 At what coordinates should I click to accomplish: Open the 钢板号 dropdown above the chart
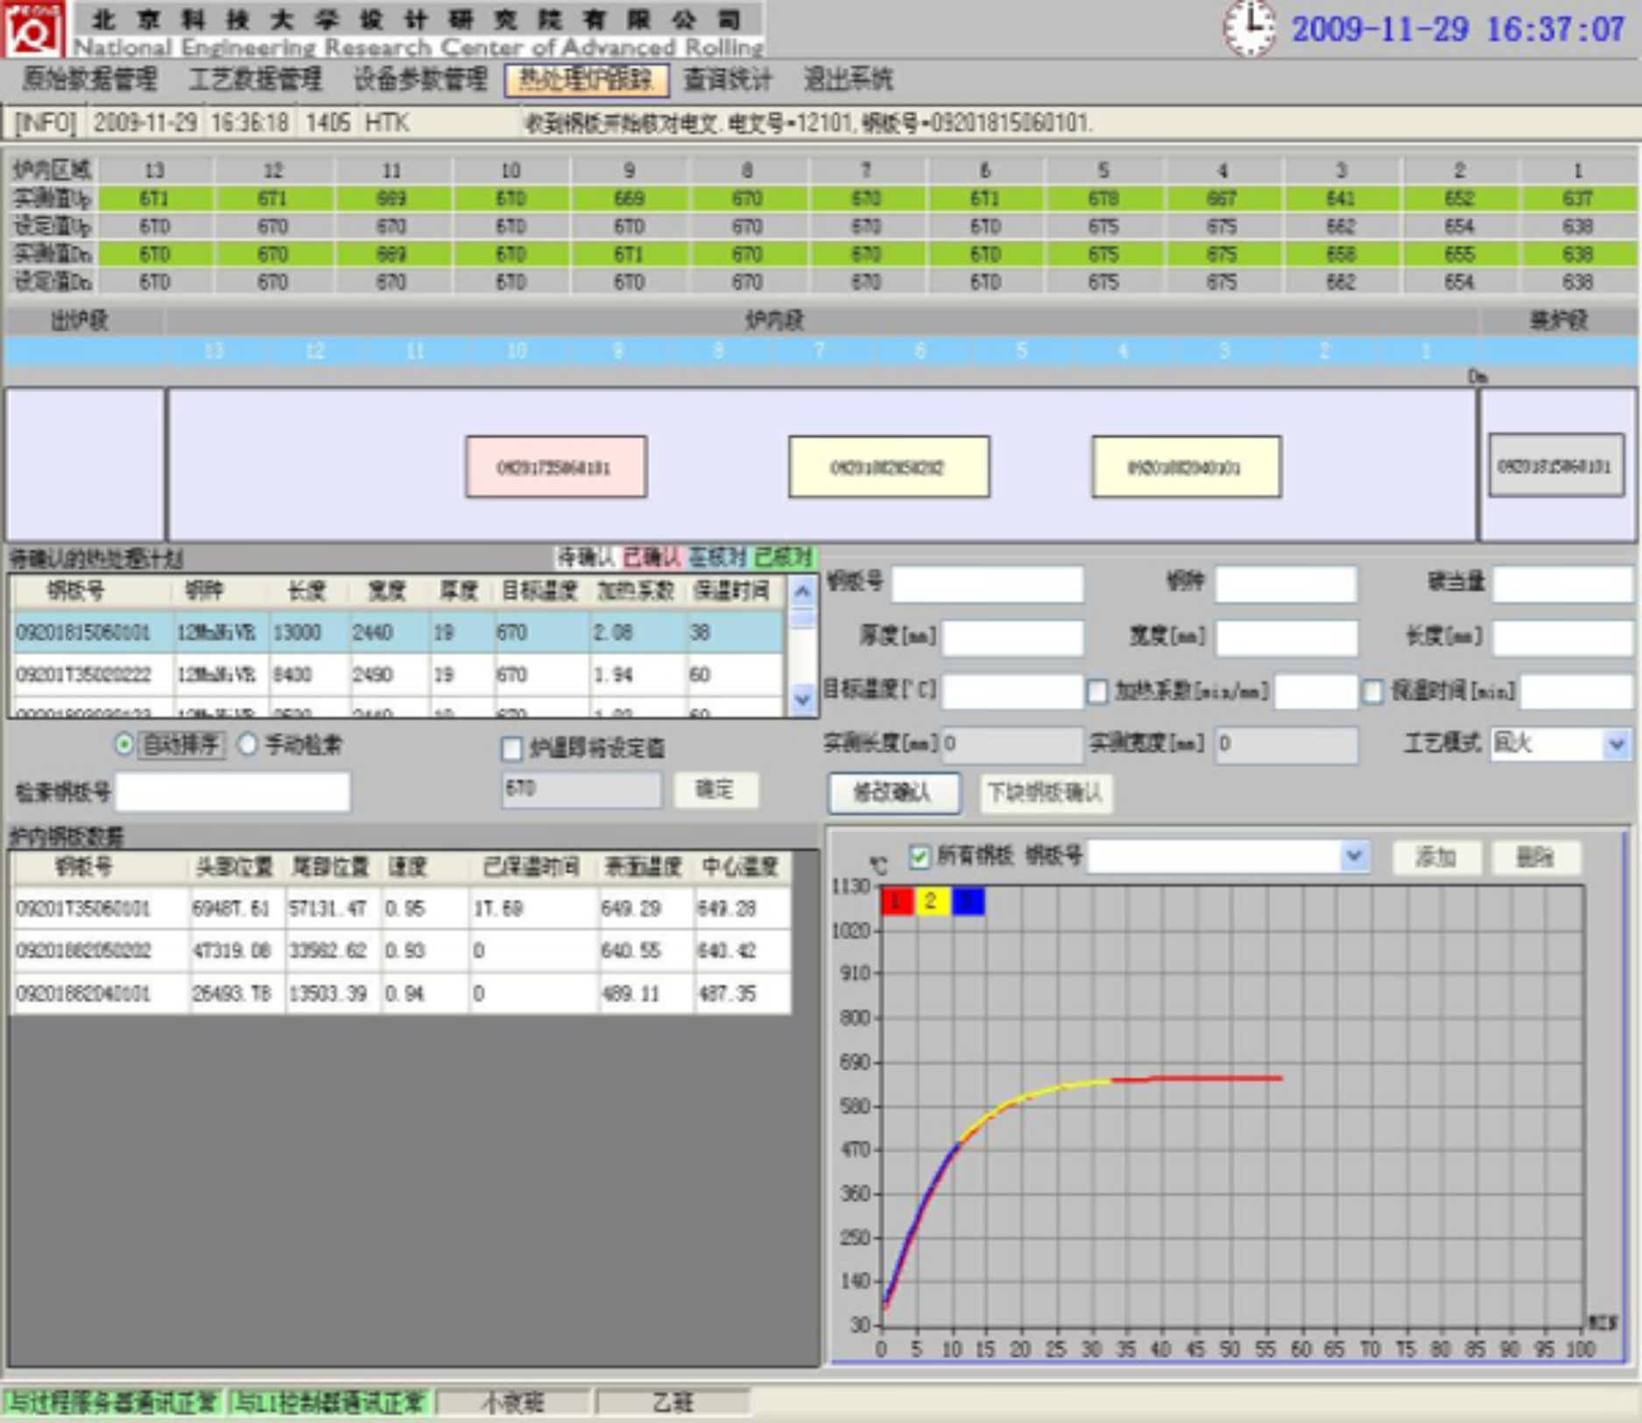pos(1354,856)
